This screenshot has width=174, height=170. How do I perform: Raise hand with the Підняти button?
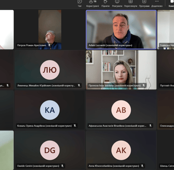click(105, 4)
